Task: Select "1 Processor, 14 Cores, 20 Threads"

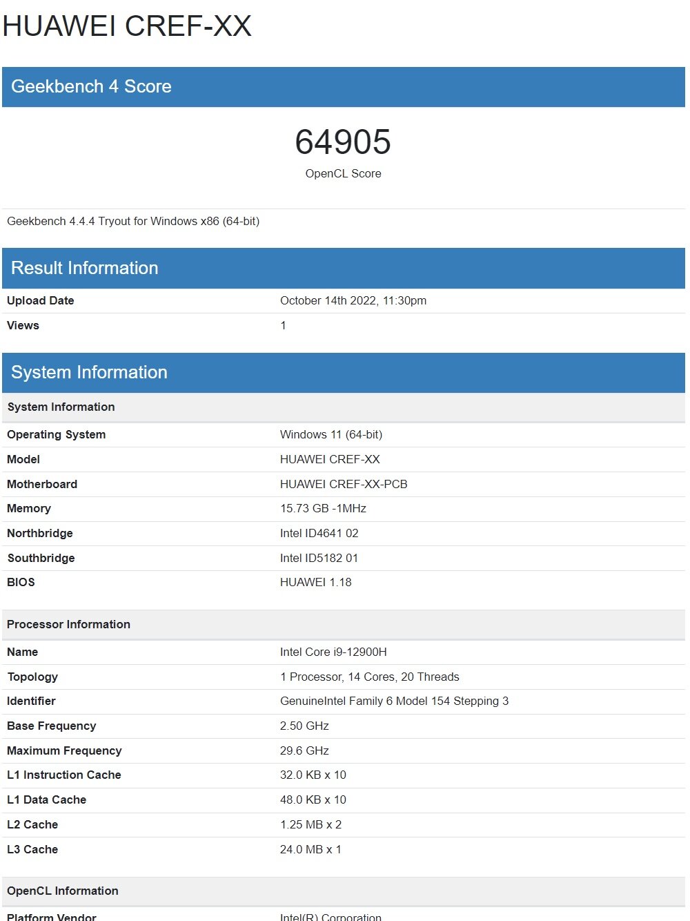Action: pos(370,677)
